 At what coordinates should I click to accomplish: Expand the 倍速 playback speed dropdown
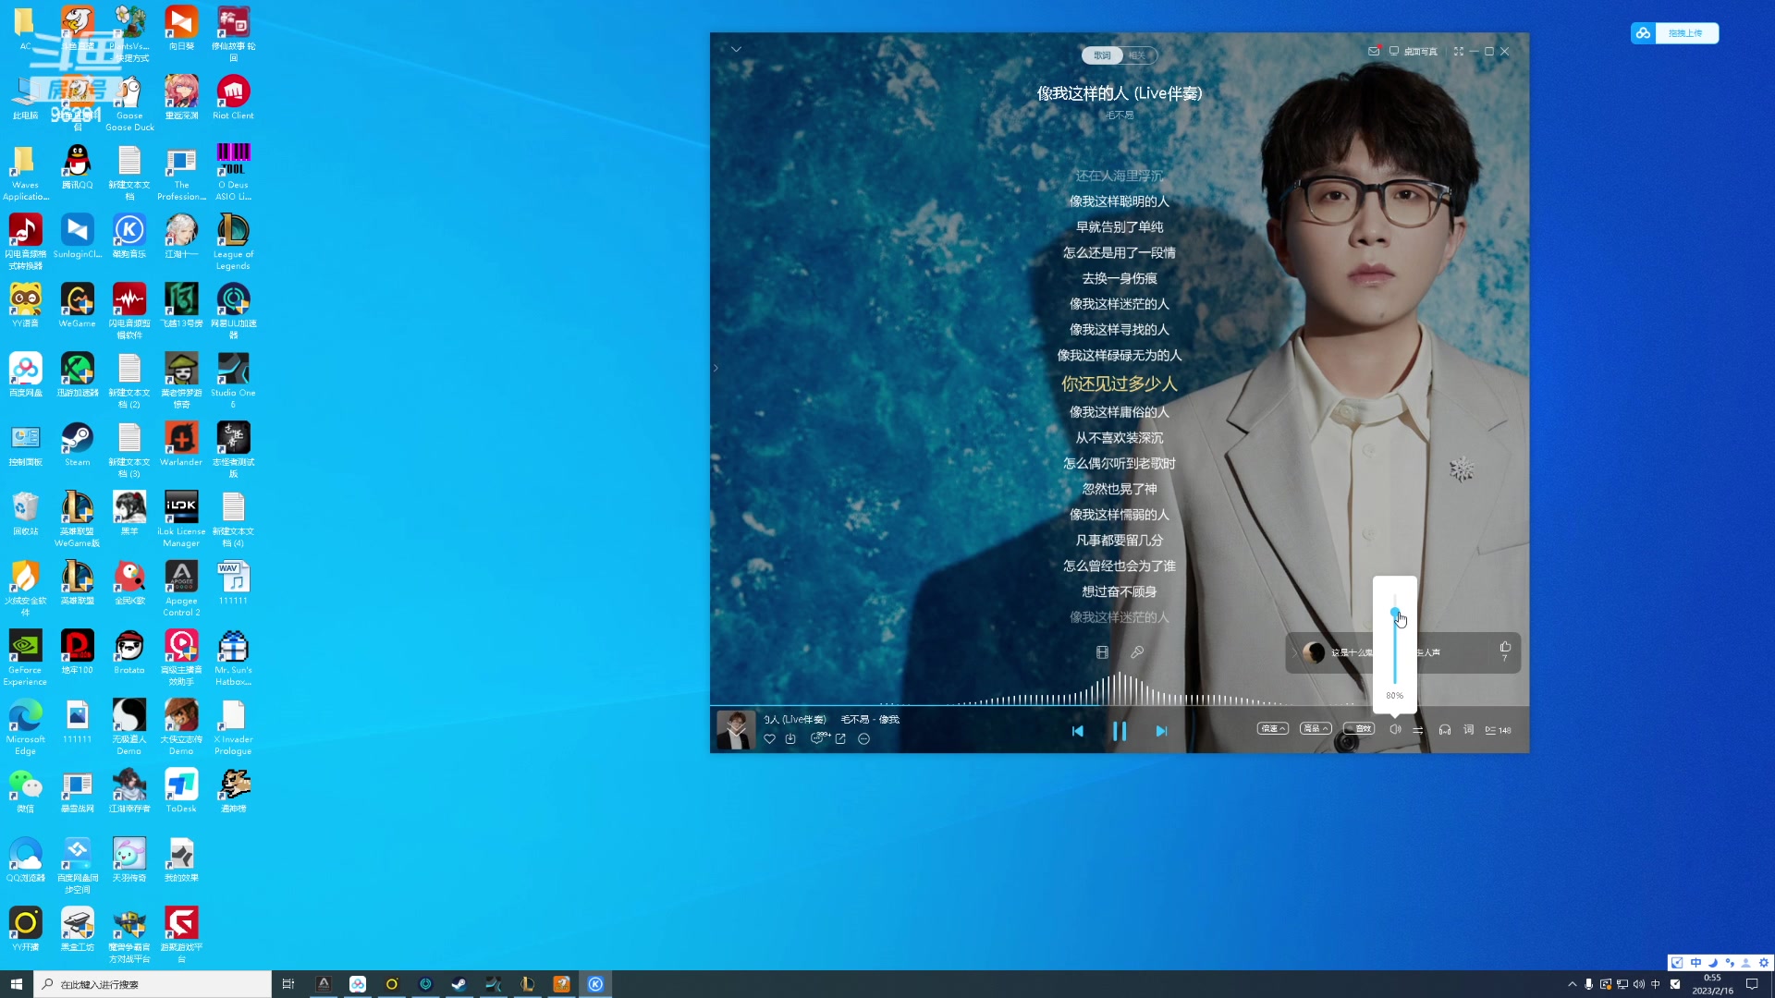(x=1272, y=729)
